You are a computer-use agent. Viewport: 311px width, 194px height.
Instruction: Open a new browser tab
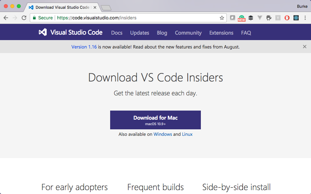coord(106,8)
